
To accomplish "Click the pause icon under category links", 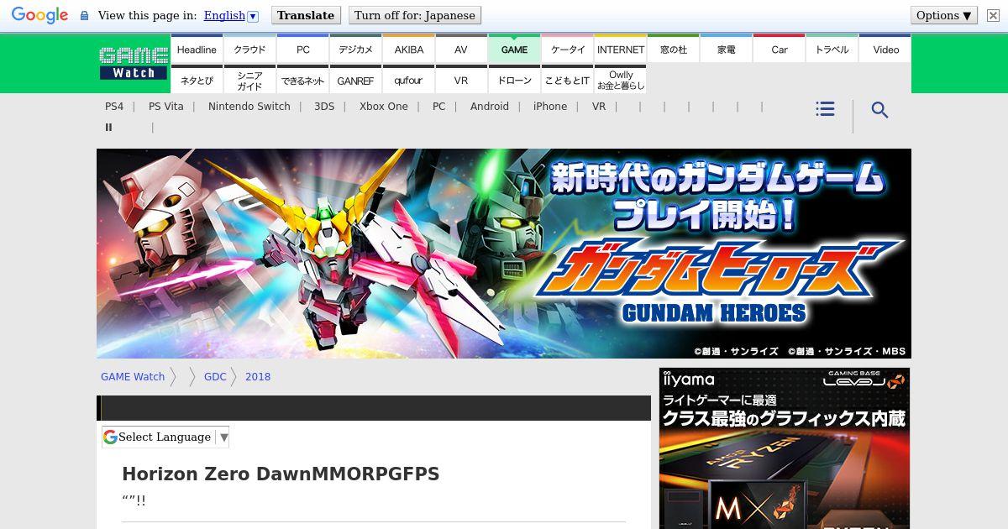I will tap(108, 128).
